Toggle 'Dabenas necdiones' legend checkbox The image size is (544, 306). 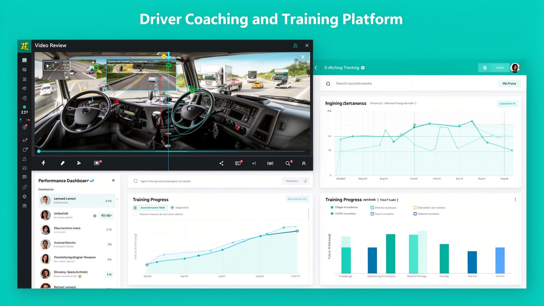click(415, 214)
